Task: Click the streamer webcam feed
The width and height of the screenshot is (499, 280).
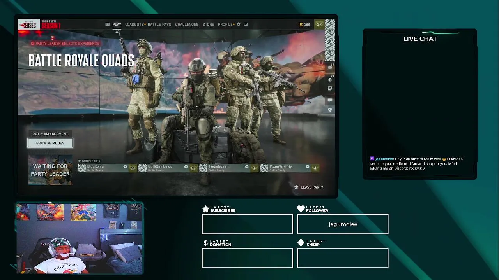Action: 80,238
